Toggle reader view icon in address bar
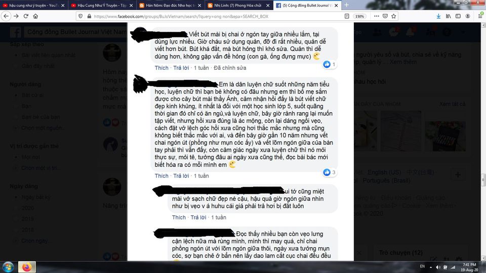 click(347, 16)
